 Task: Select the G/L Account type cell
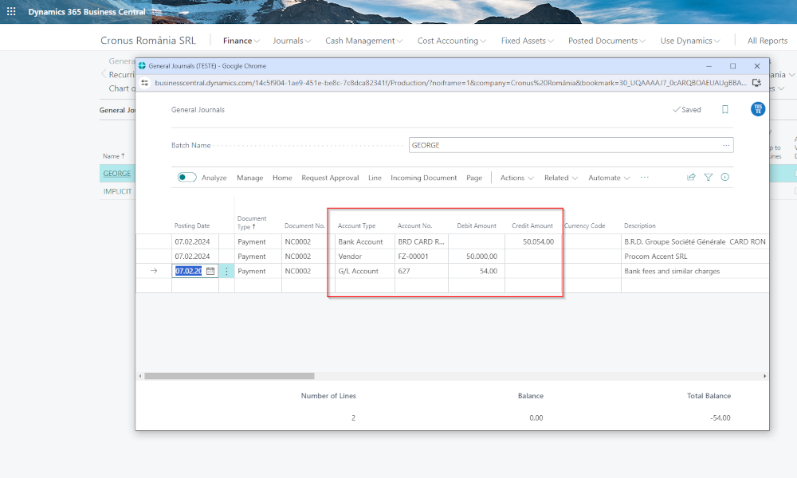364,271
